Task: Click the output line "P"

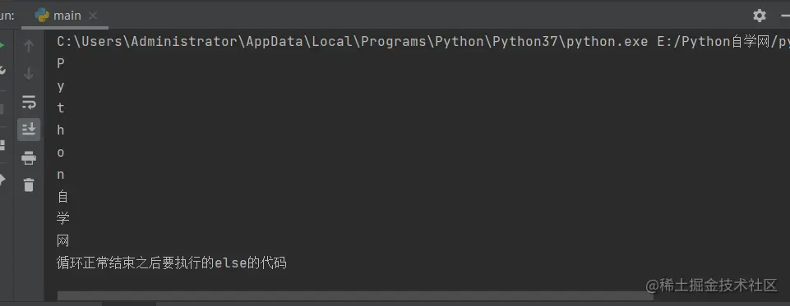Action: click(x=61, y=64)
